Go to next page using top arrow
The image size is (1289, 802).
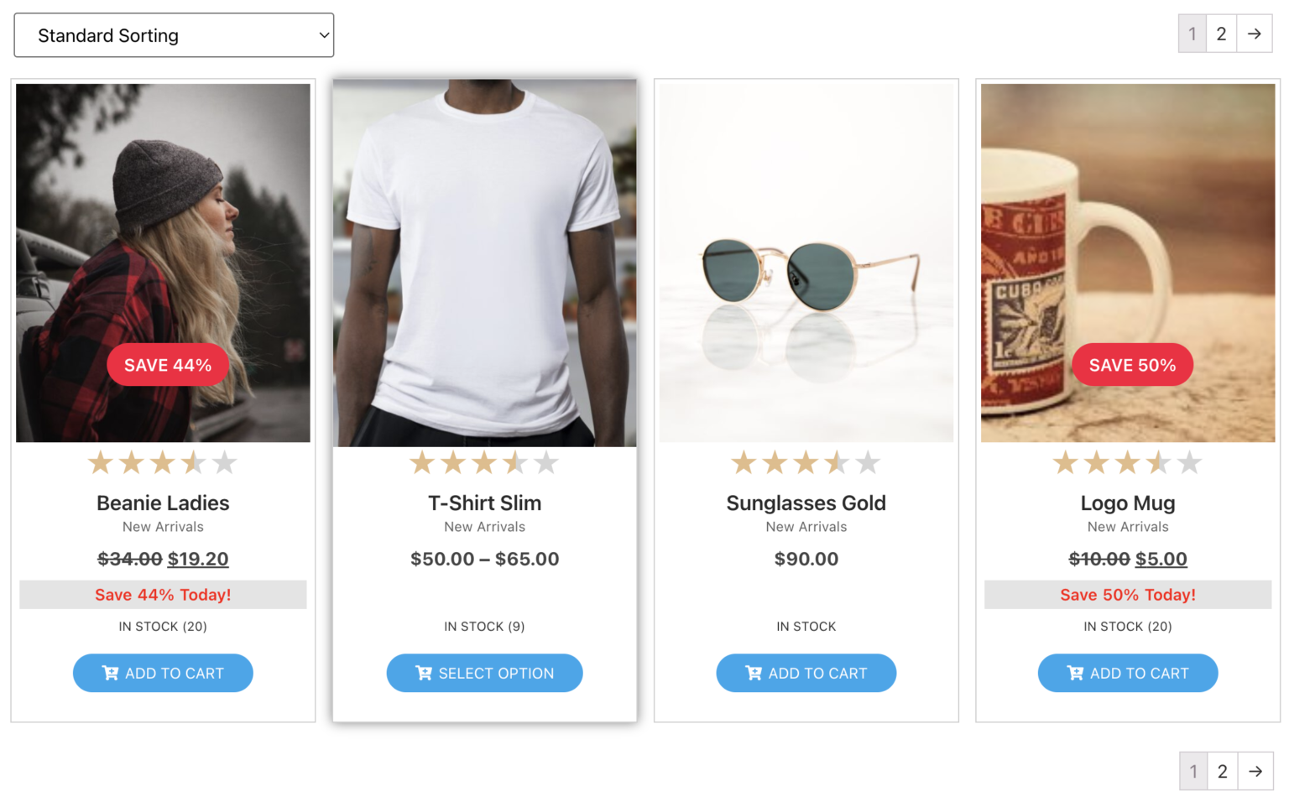pos(1255,34)
